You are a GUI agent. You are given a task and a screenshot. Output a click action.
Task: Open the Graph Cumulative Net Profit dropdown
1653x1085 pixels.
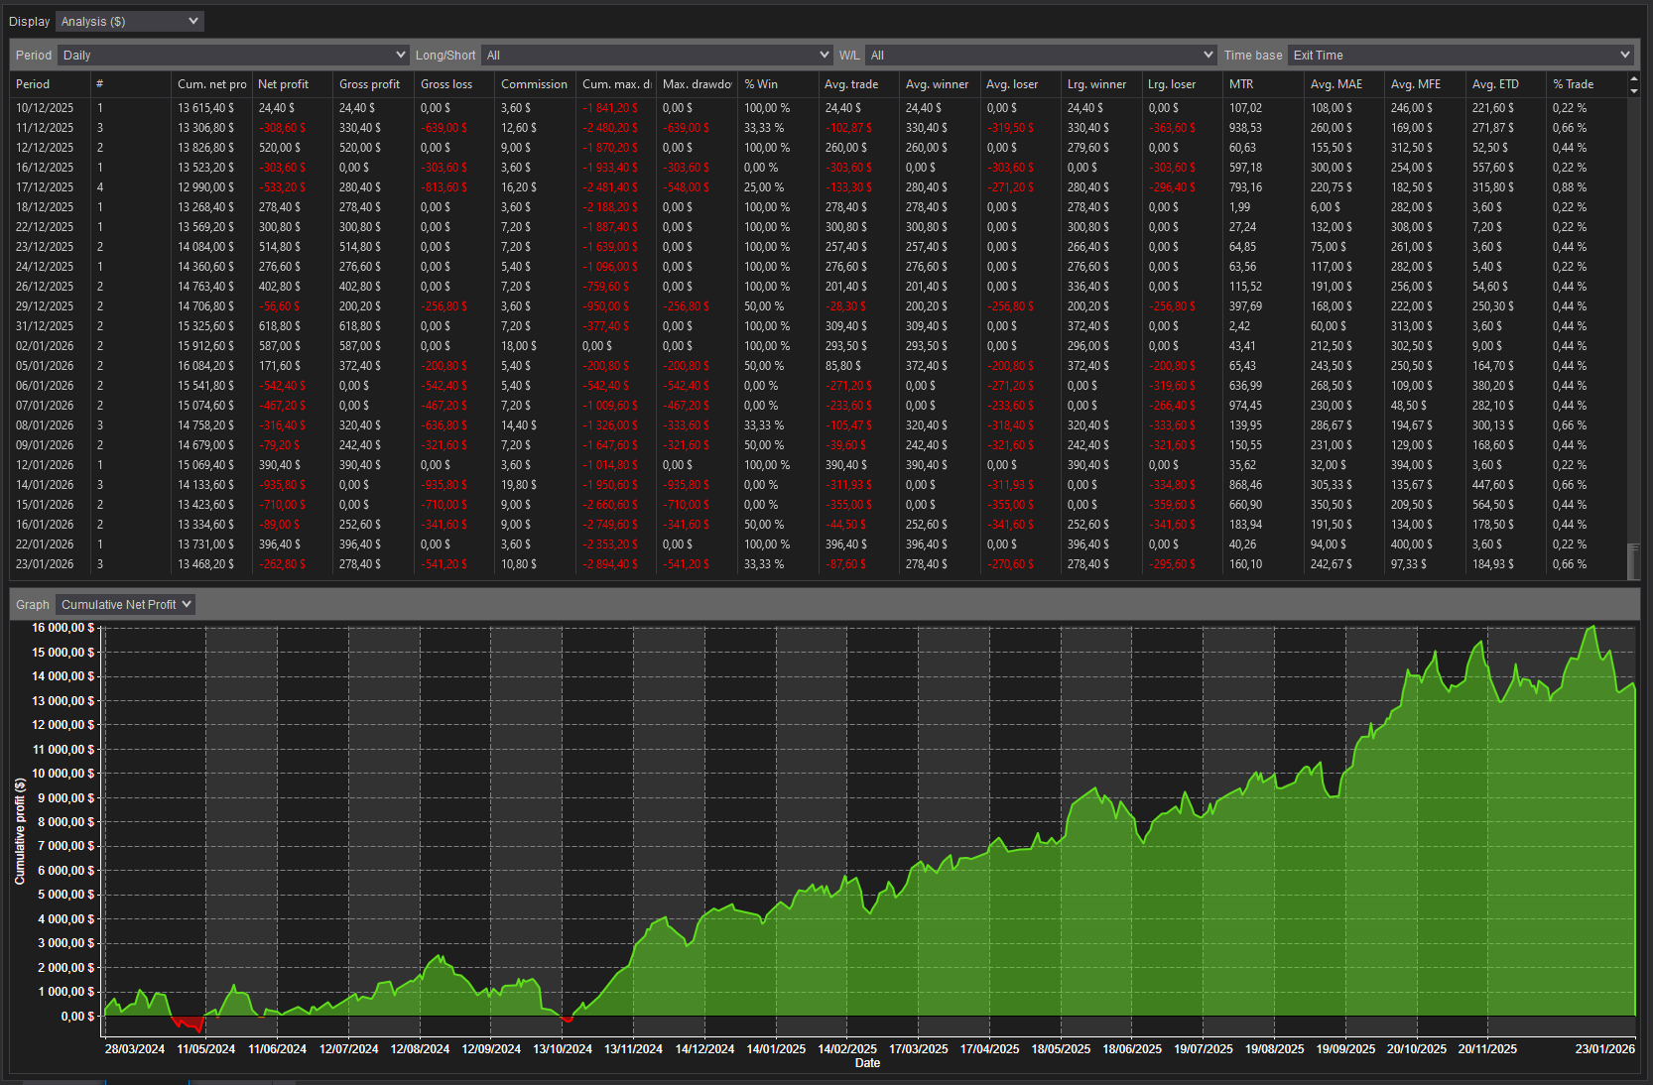coord(125,604)
